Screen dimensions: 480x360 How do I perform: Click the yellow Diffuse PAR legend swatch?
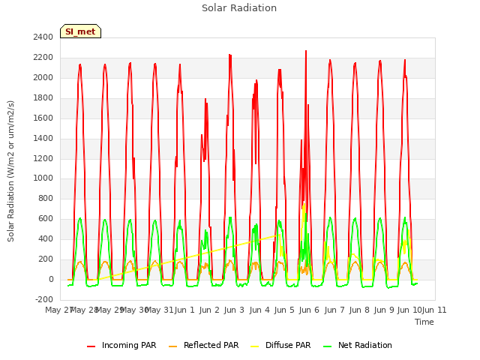255,346
